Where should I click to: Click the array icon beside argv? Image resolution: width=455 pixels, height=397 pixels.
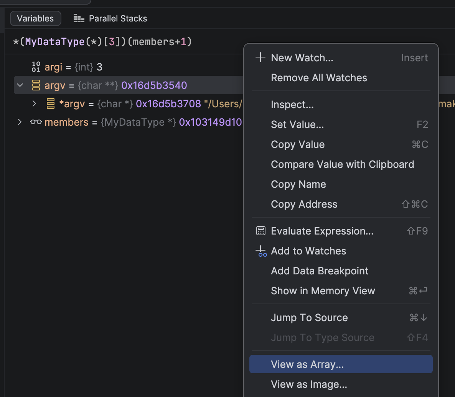(x=36, y=85)
